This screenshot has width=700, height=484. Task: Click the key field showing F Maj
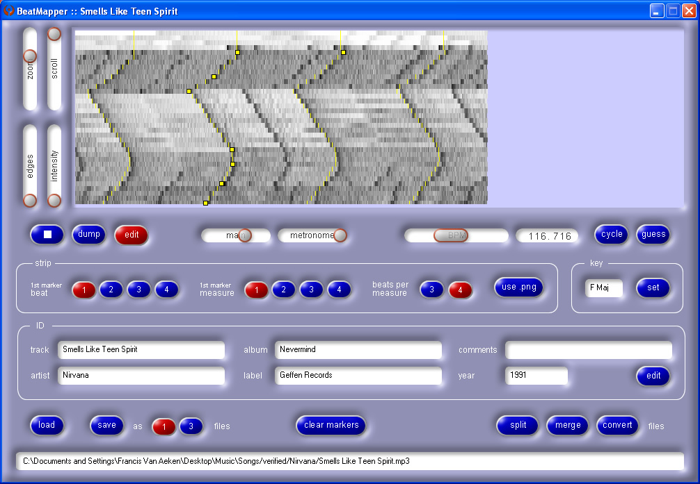coord(603,287)
